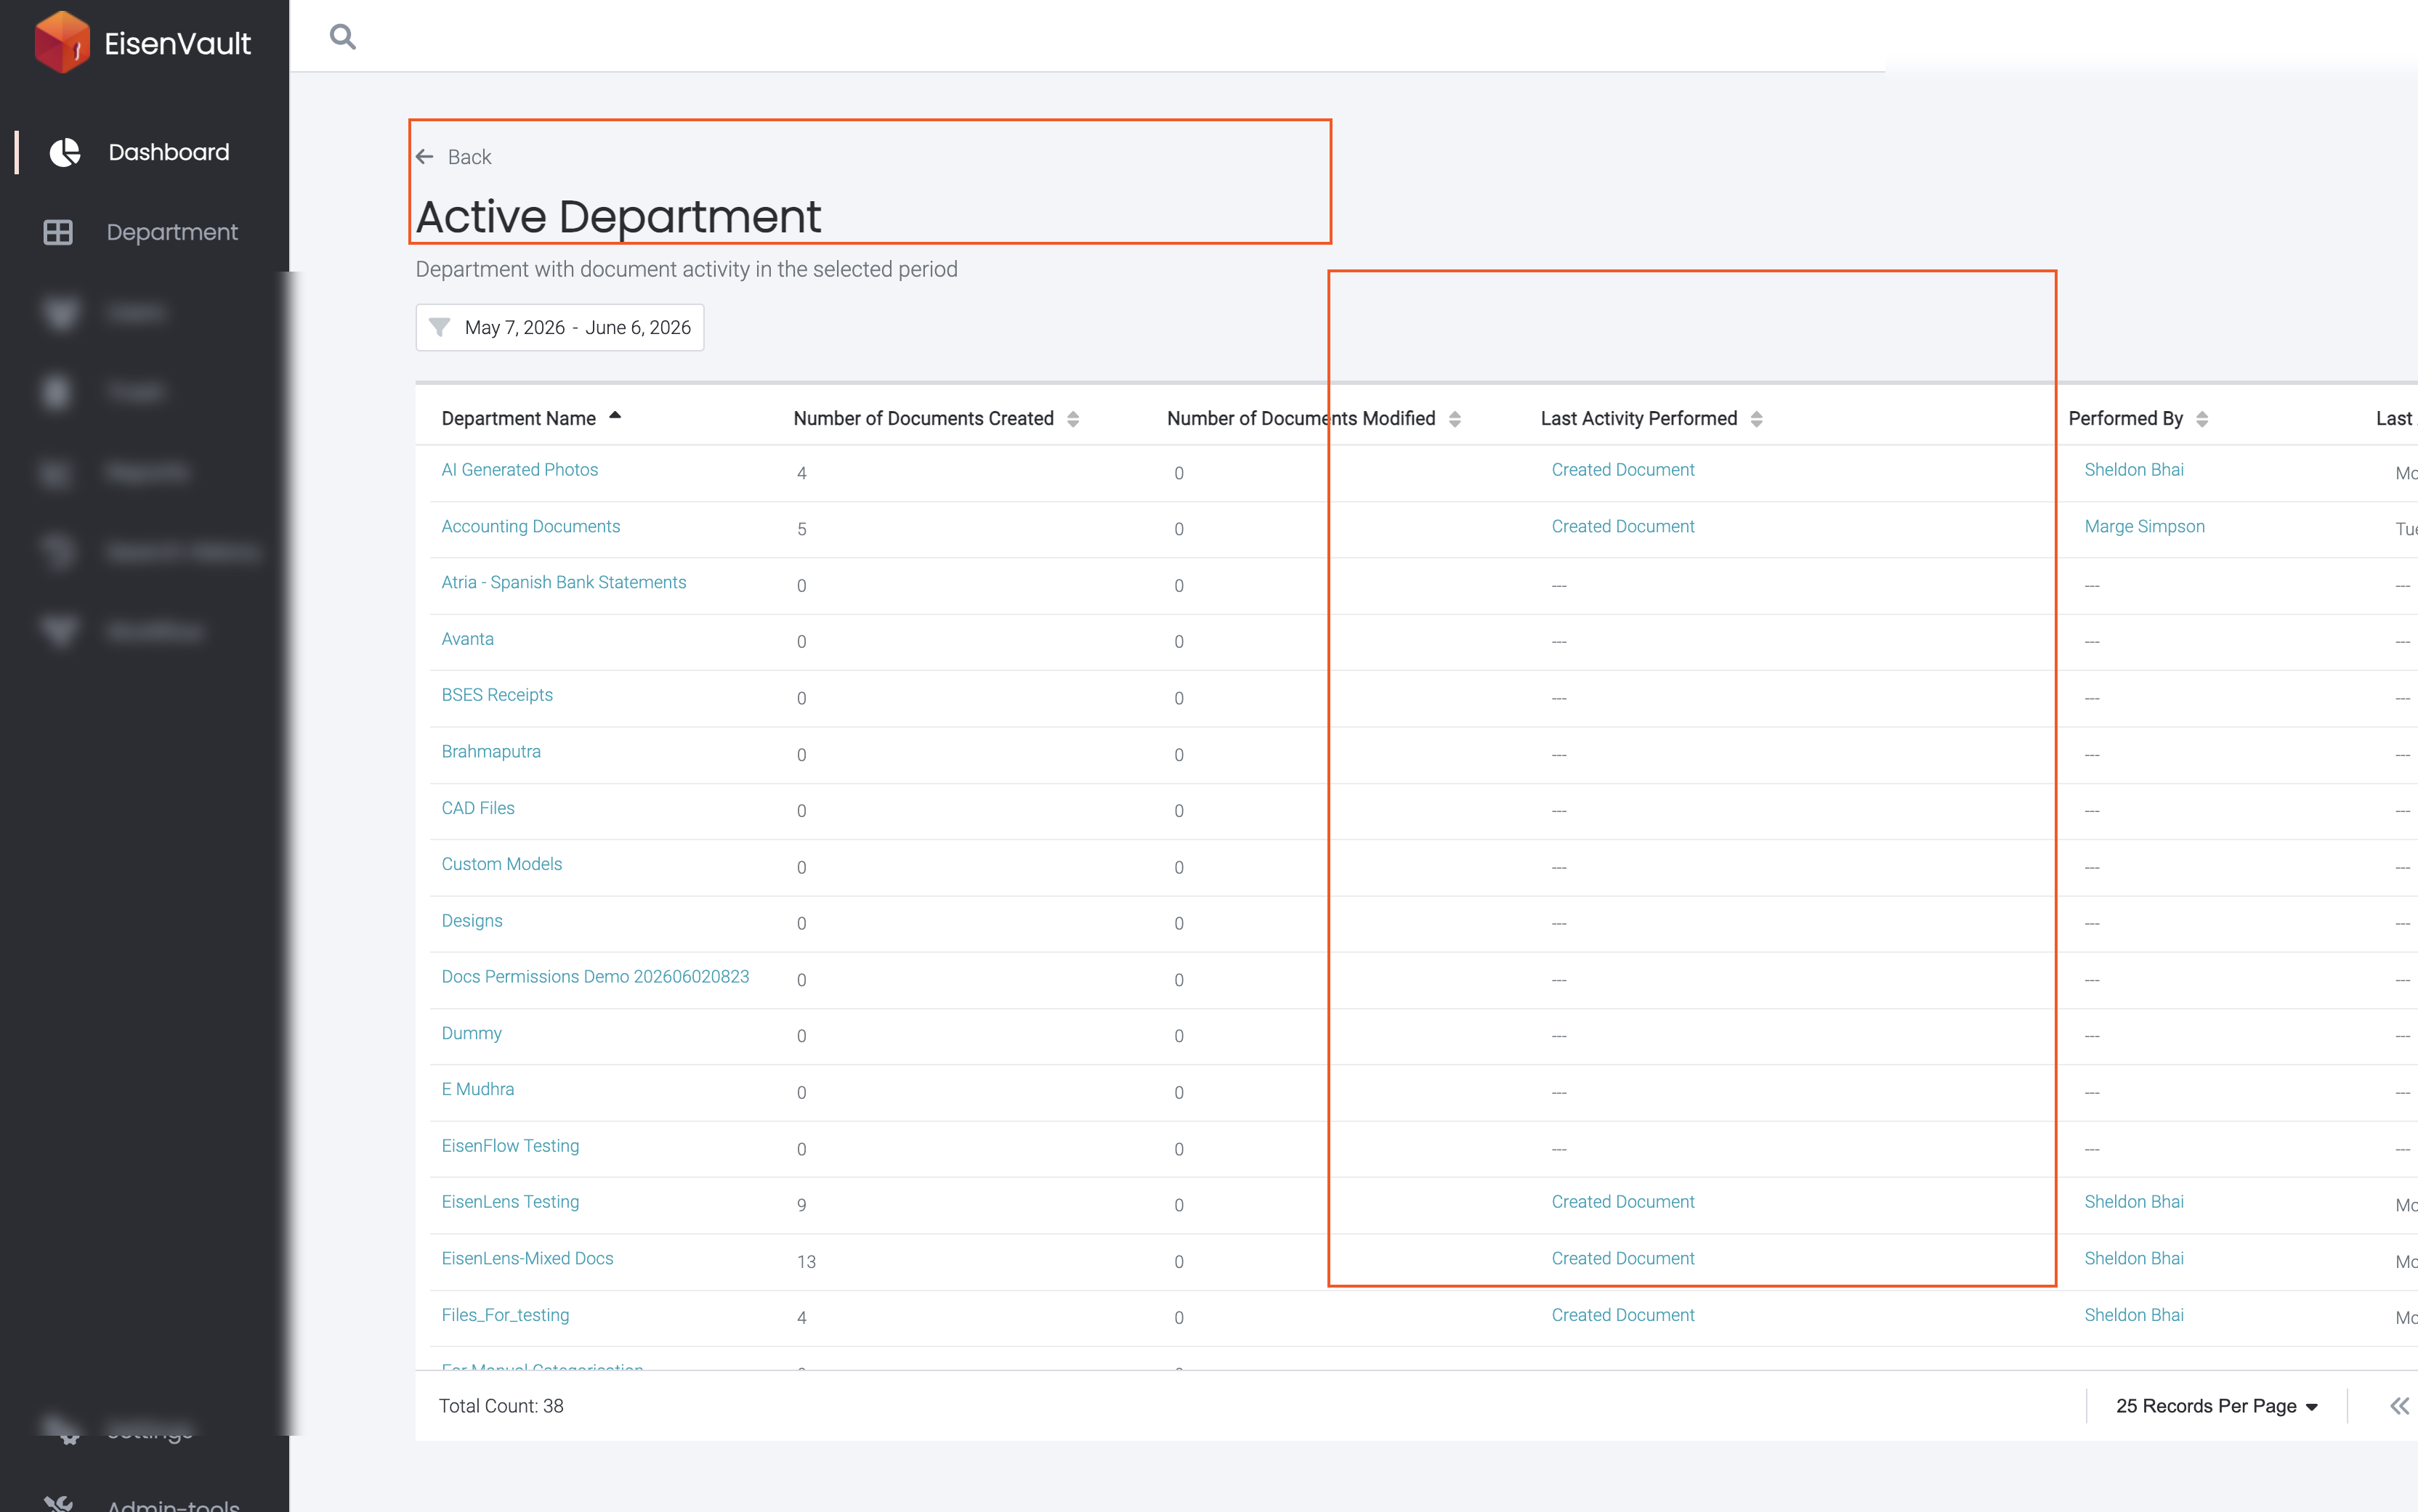Open BSES Receipts department
Screen dimensions: 2418x1512
[x=496, y=694]
